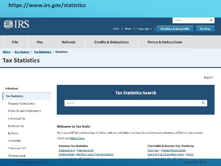
Task: Open the Pay navigation tab
Action: pos(40,42)
